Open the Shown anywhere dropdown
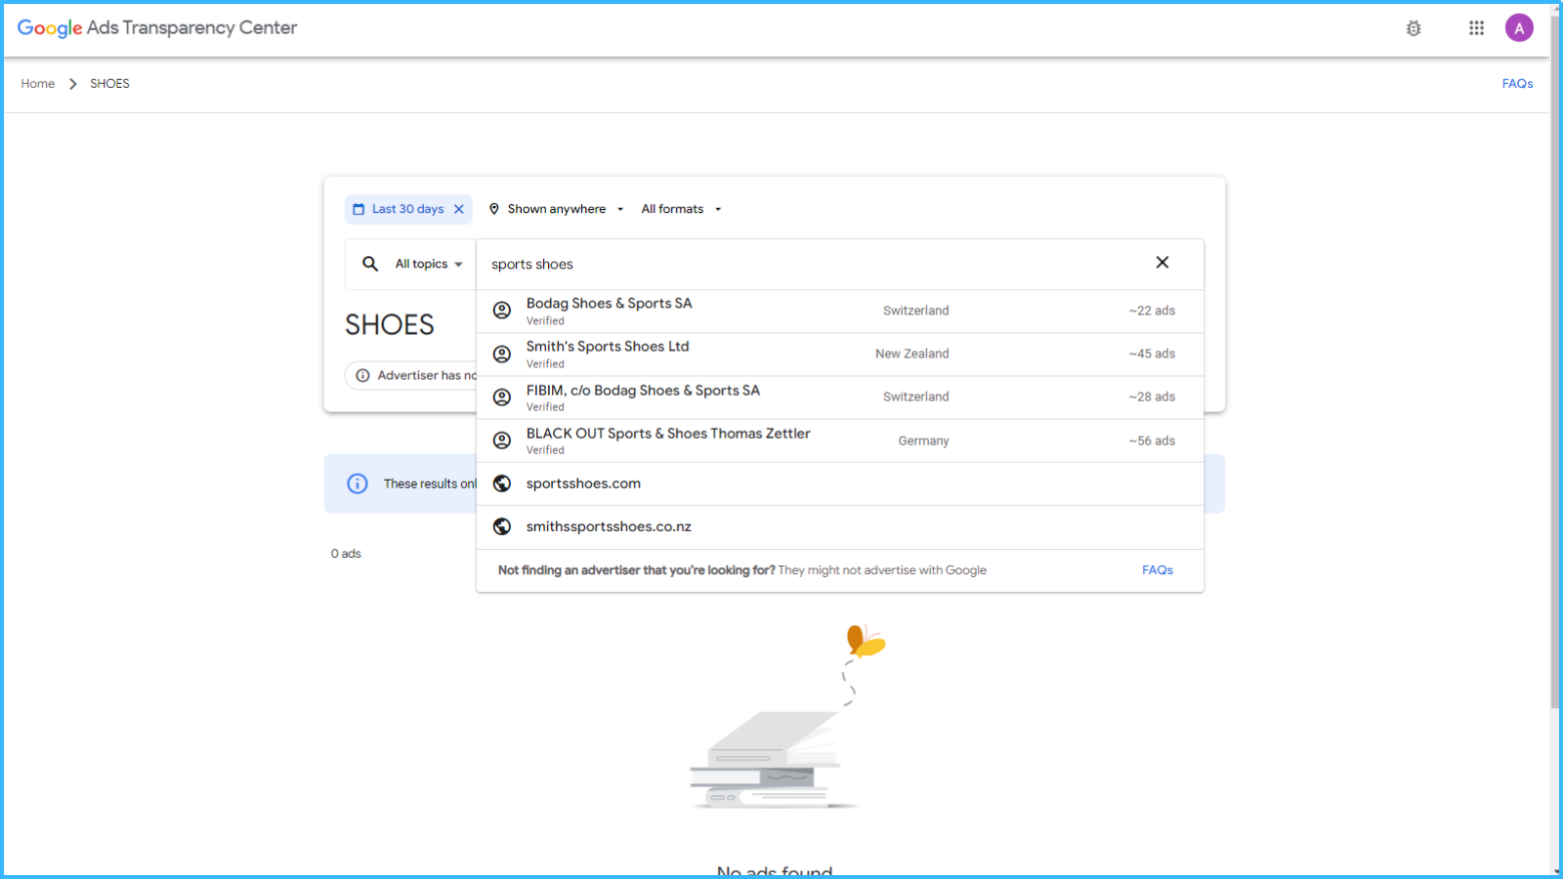The image size is (1563, 879). pyautogui.click(x=556, y=209)
